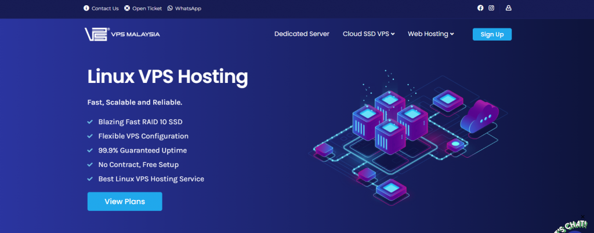Click the Linux VPS Hosting heading

168,77
